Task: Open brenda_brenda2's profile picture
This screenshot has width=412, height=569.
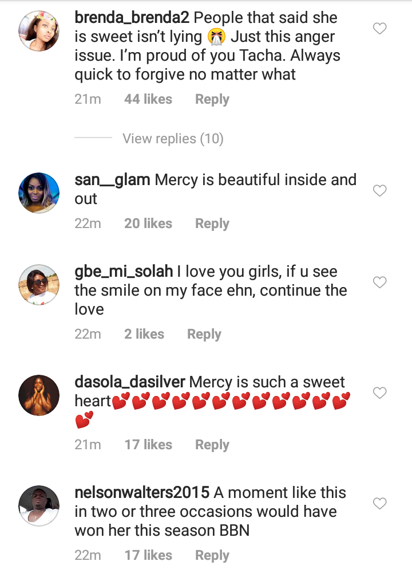Action: [39, 30]
